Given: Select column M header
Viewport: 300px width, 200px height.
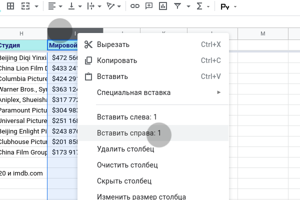Looking at the screenshot, I should [262, 33].
